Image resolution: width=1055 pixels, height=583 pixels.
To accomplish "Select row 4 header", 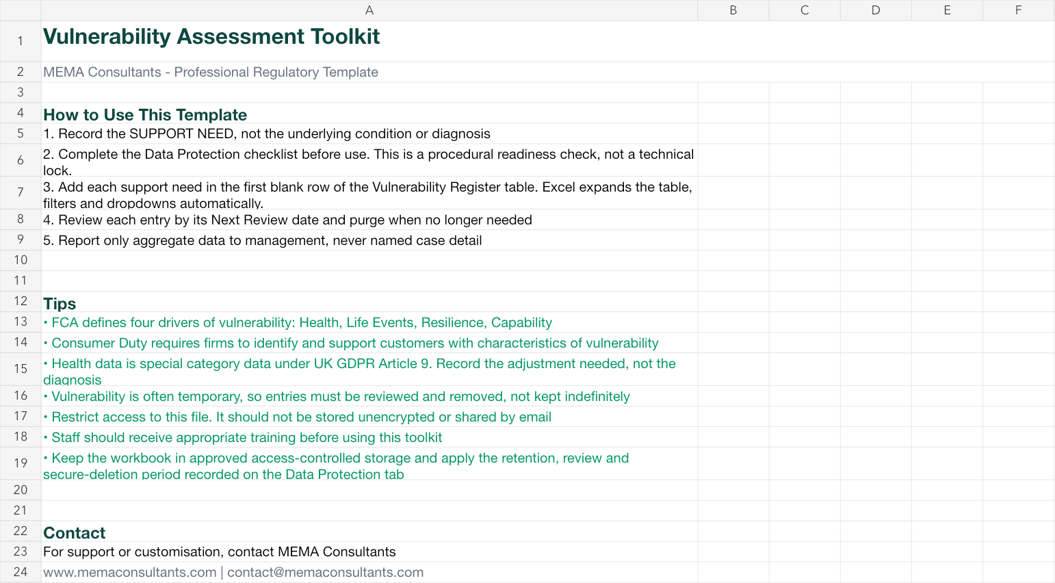I will coord(21,113).
